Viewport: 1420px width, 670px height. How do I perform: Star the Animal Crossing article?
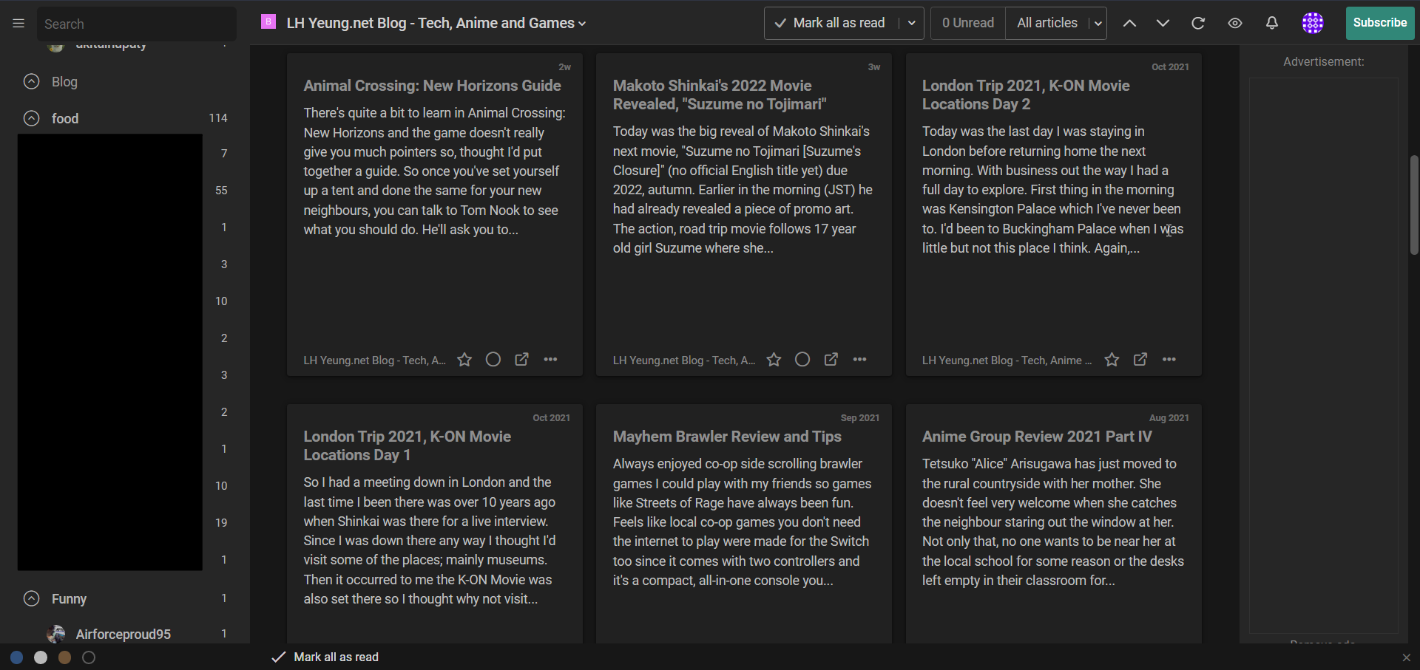[464, 360]
